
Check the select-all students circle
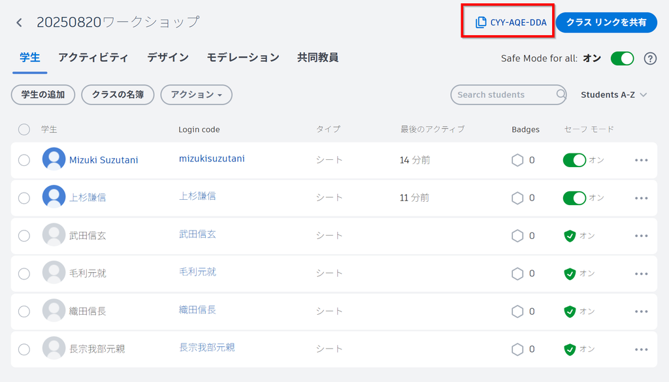(x=24, y=129)
